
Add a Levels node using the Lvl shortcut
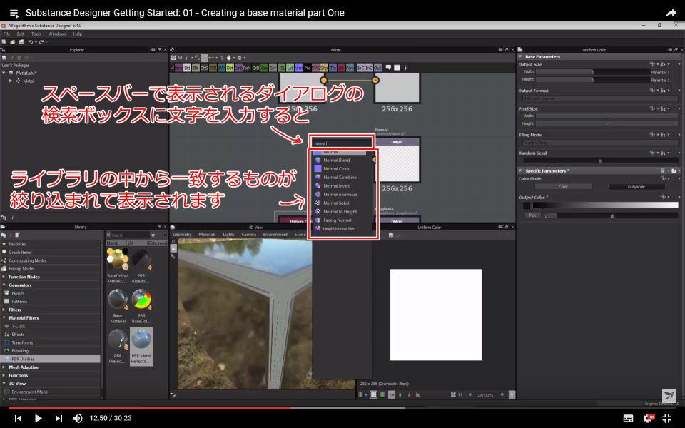click(290, 68)
